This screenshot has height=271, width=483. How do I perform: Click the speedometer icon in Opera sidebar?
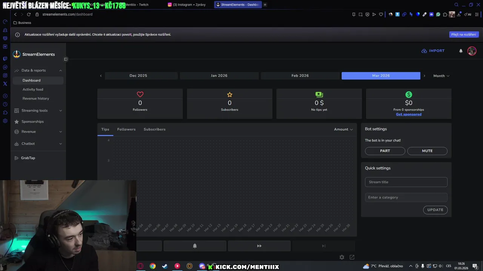(5, 21)
